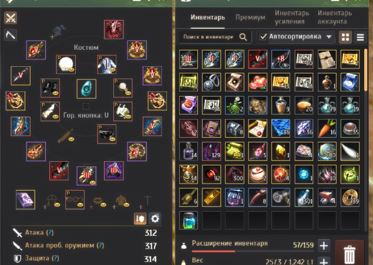The height and width of the screenshot is (265, 373).
Task: Switch inventory to list view
Action: (x=360, y=37)
